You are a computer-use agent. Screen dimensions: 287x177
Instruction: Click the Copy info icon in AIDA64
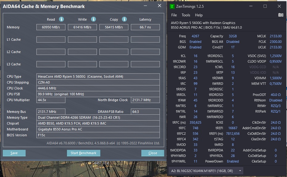click(124, 19)
